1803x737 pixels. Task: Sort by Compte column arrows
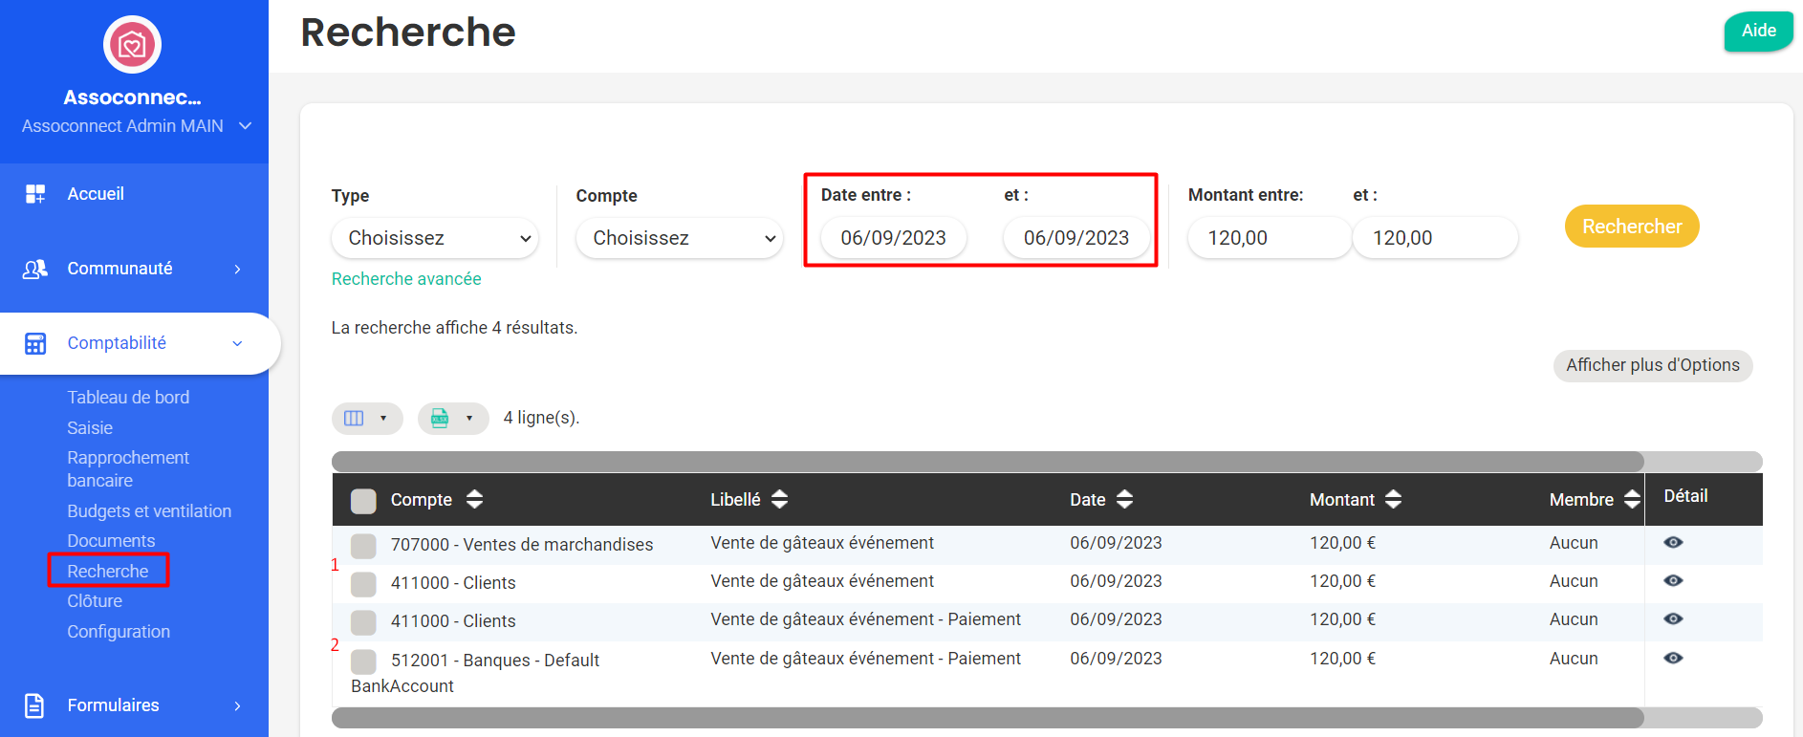[474, 499]
